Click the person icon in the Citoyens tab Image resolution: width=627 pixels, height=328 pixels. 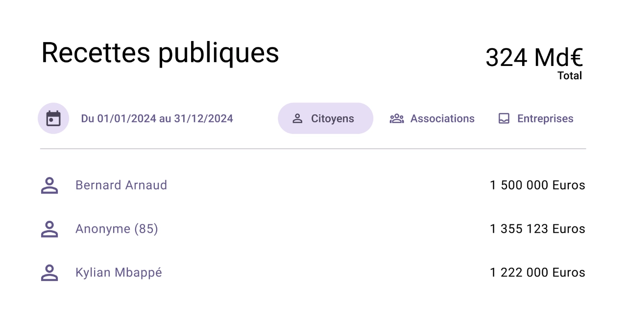297,118
